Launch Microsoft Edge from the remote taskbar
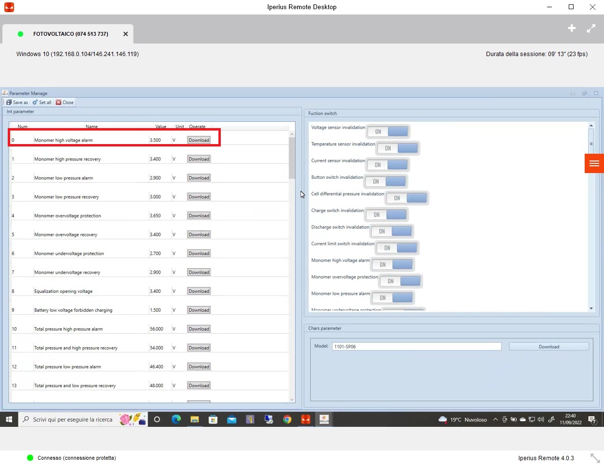The height and width of the screenshot is (466, 604). click(176, 420)
